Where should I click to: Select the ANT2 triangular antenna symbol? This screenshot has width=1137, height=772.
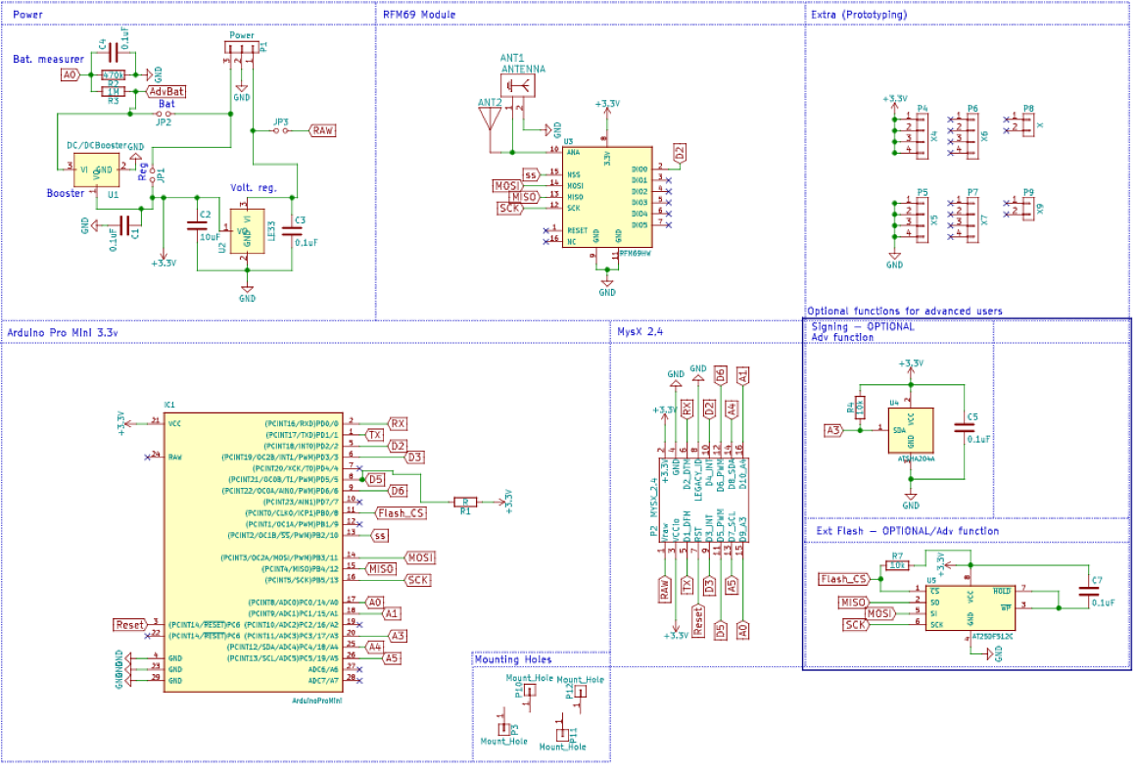click(x=488, y=121)
